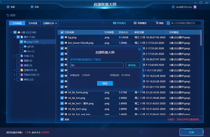
Task: Click the 压缩文件 (4) archive icon
Action: (x=22, y=70)
